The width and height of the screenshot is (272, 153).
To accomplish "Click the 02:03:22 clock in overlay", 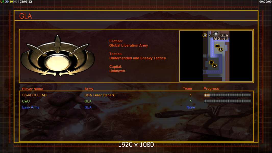I will click(26, 2).
